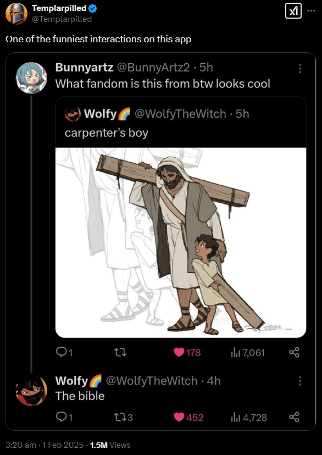View analytics showing 7,061 views
Image resolution: width=322 pixels, height=455 pixels.
248,353
